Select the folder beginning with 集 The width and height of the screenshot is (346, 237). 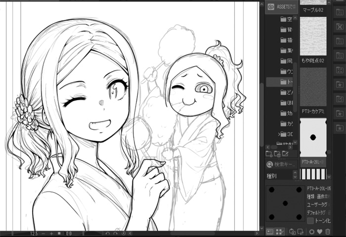286,50
